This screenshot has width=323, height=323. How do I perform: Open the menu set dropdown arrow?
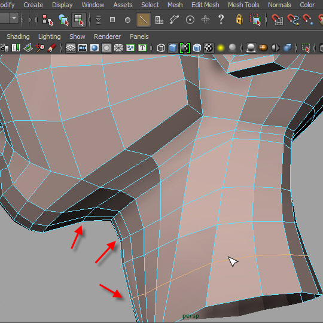pyautogui.click(x=14, y=18)
